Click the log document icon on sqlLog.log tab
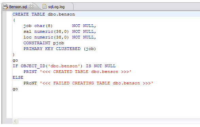Viewport: 200px width, 127px height. [44, 6]
